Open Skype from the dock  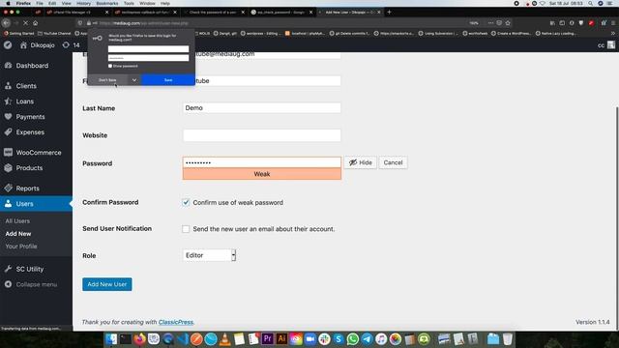pos(339,339)
